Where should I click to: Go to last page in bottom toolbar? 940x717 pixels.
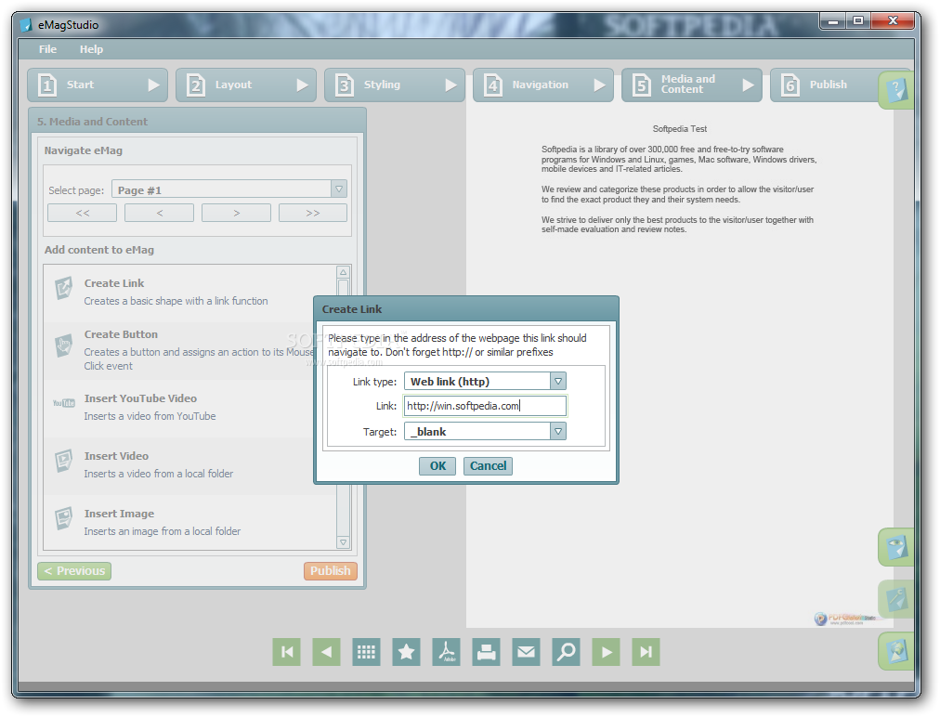coord(646,652)
